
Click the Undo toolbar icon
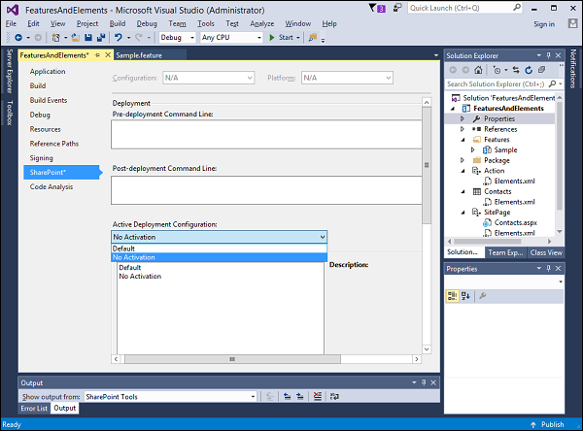pos(119,38)
